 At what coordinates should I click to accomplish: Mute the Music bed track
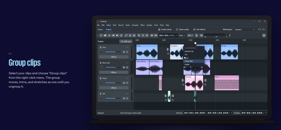[x=124, y=67]
